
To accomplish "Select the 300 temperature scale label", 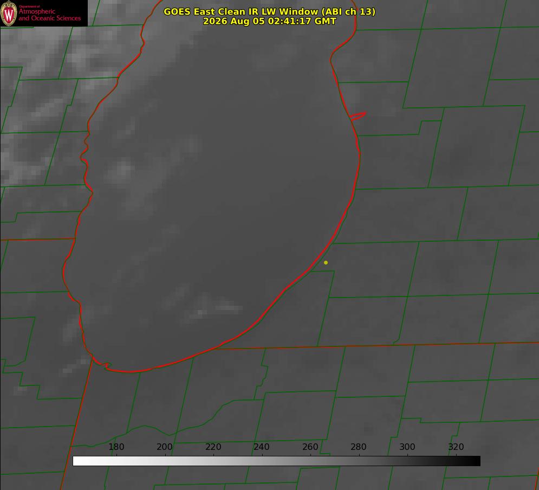I will [407, 447].
